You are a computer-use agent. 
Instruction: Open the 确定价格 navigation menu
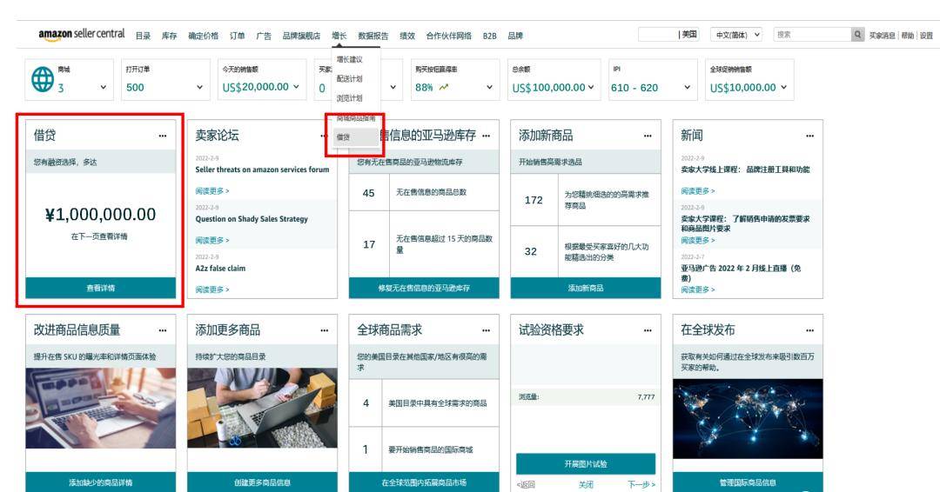203,36
